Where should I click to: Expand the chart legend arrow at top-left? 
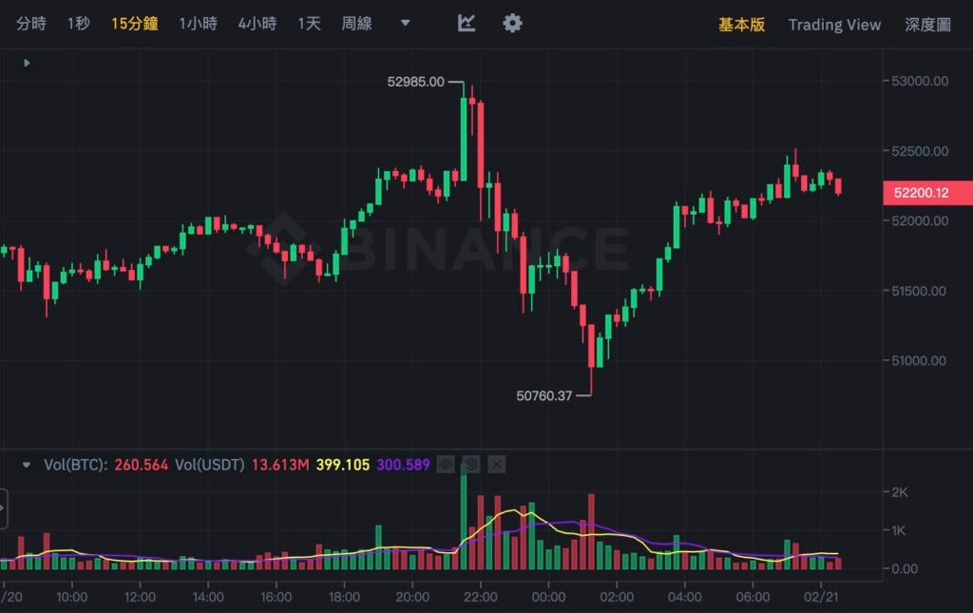click(x=27, y=63)
